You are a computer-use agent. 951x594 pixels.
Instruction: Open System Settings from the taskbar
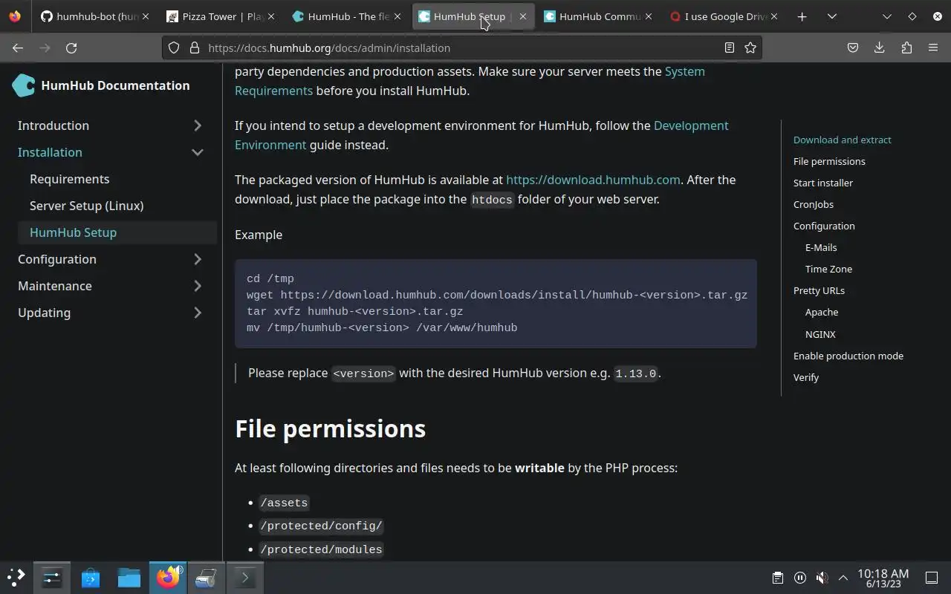click(52, 577)
